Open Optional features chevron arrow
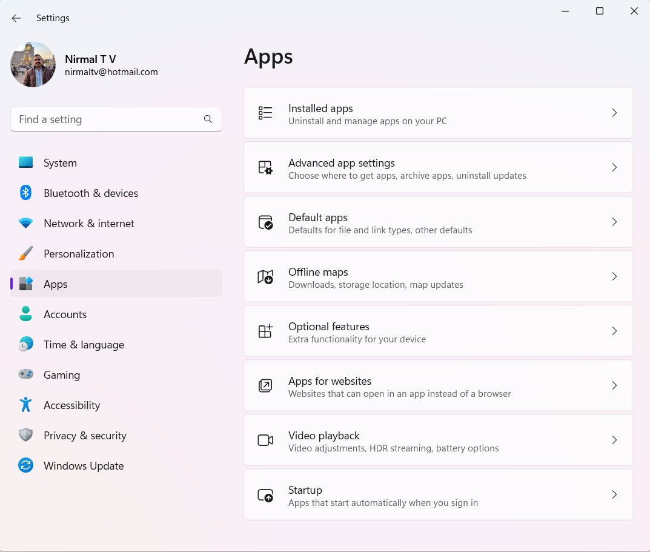The height and width of the screenshot is (552, 650). coord(614,331)
